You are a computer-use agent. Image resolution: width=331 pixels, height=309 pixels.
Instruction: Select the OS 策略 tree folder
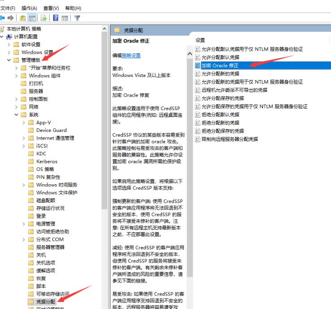(x=45, y=169)
